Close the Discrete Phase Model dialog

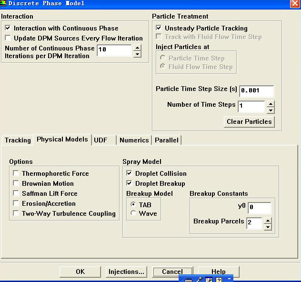(x=295, y=4)
